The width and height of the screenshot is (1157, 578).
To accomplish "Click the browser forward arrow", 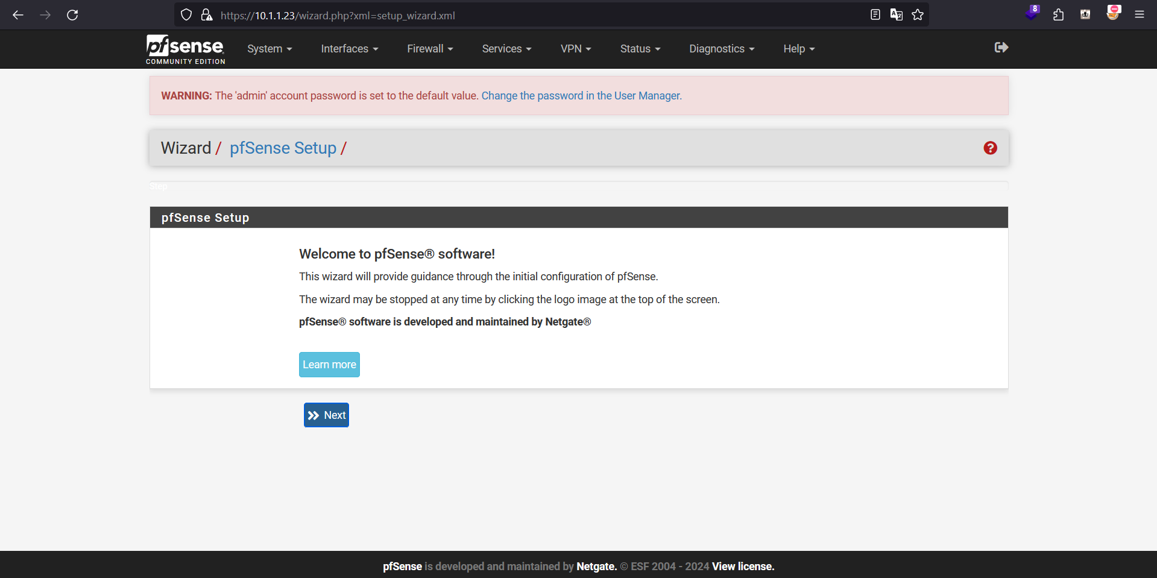I will [x=45, y=15].
